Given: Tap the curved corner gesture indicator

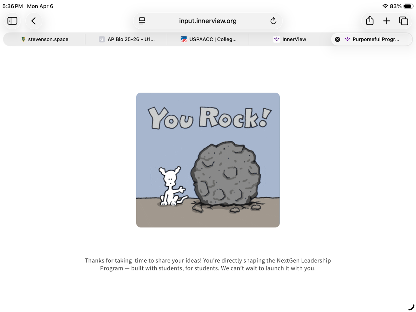Looking at the screenshot, I should coord(411,307).
